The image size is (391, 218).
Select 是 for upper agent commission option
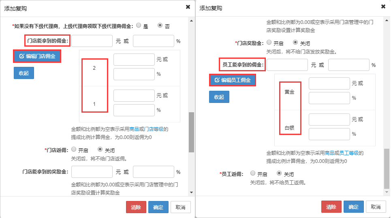(139, 26)
